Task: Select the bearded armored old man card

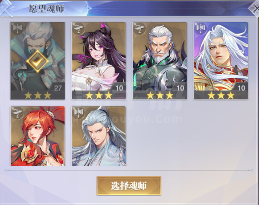Action: (x=160, y=61)
